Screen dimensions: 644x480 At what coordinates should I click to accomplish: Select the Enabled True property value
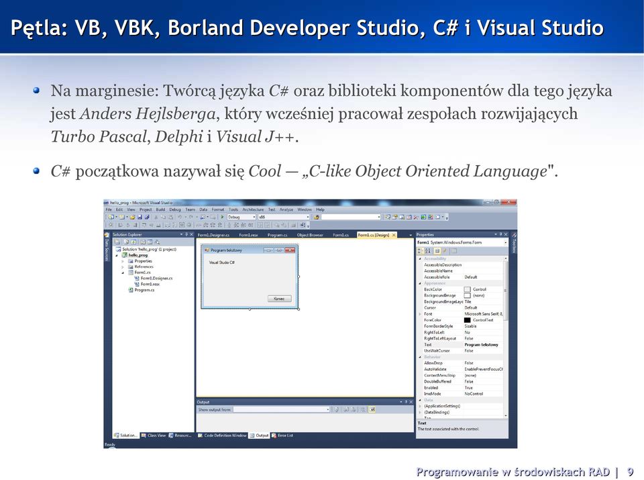tap(469, 387)
